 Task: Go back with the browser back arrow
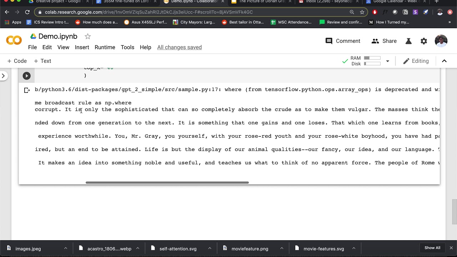(7, 12)
